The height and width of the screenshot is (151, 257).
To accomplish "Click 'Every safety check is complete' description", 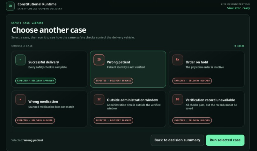I will [48, 67].
